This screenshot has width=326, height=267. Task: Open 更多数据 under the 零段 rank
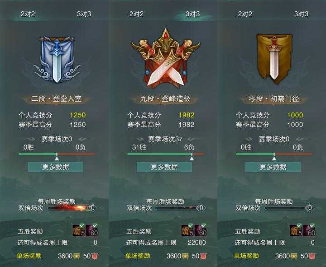(x=273, y=167)
